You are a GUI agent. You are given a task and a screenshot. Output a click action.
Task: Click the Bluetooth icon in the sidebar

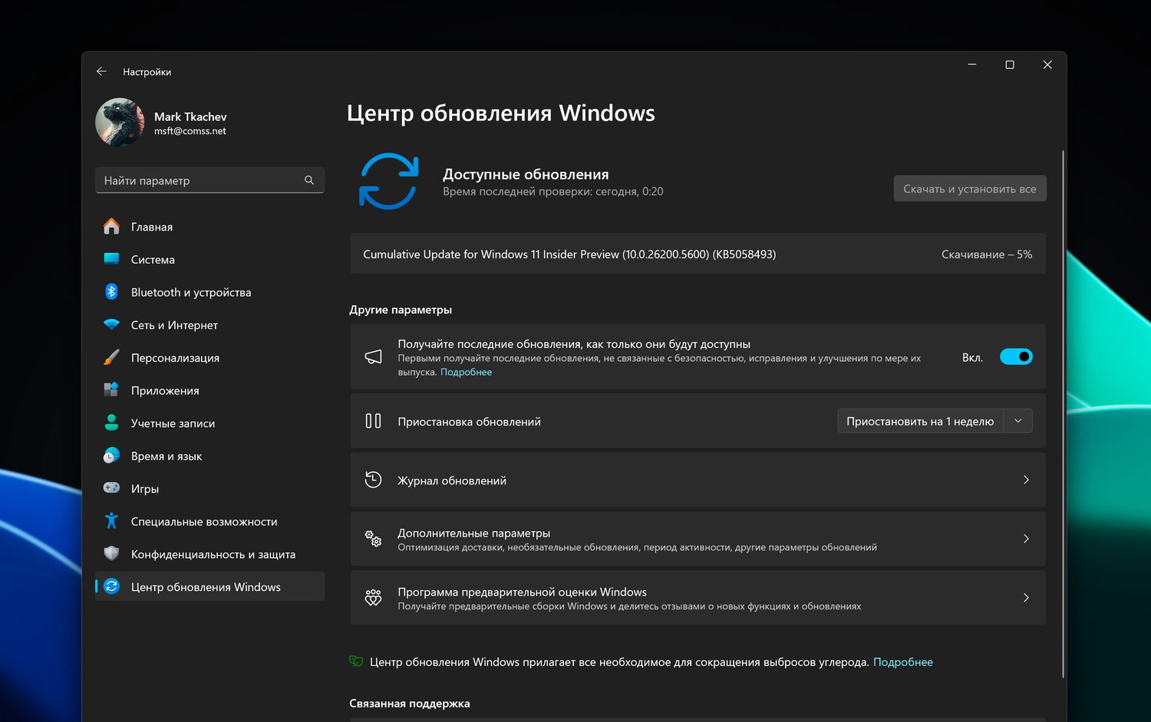tap(111, 292)
